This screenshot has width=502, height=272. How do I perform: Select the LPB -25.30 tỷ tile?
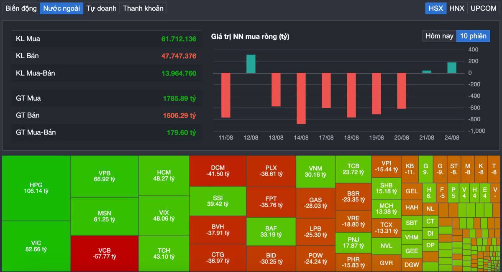click(x=316, y=232)
